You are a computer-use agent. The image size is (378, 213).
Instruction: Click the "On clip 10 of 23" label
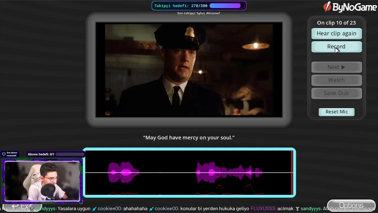point(336,23)
